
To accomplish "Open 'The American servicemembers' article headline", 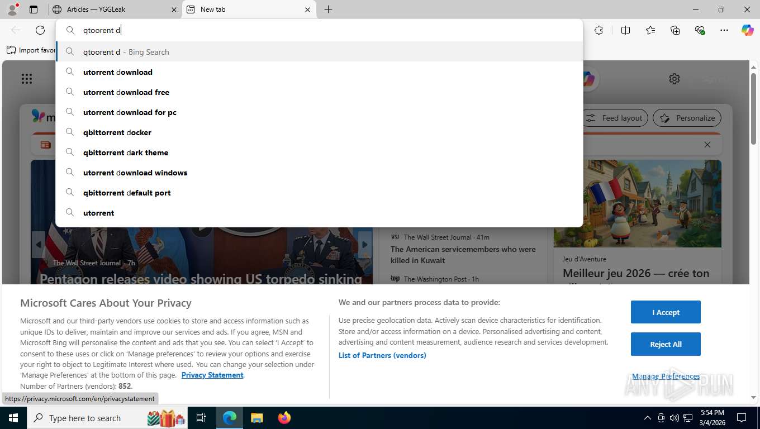I will click(463, 255).
